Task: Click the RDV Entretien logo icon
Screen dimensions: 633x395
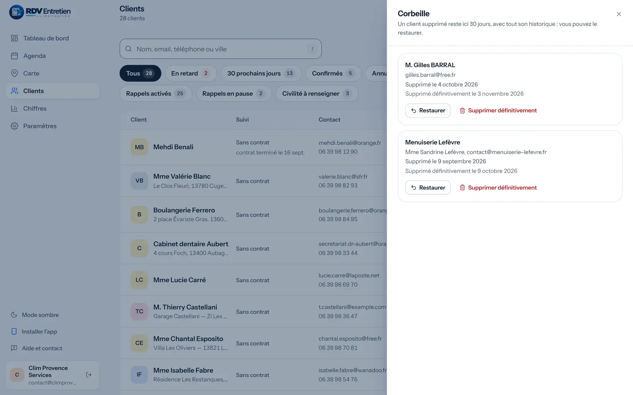Action: (x=17, y=12)
